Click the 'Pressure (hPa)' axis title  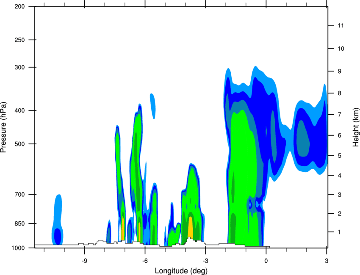(3, 127)
